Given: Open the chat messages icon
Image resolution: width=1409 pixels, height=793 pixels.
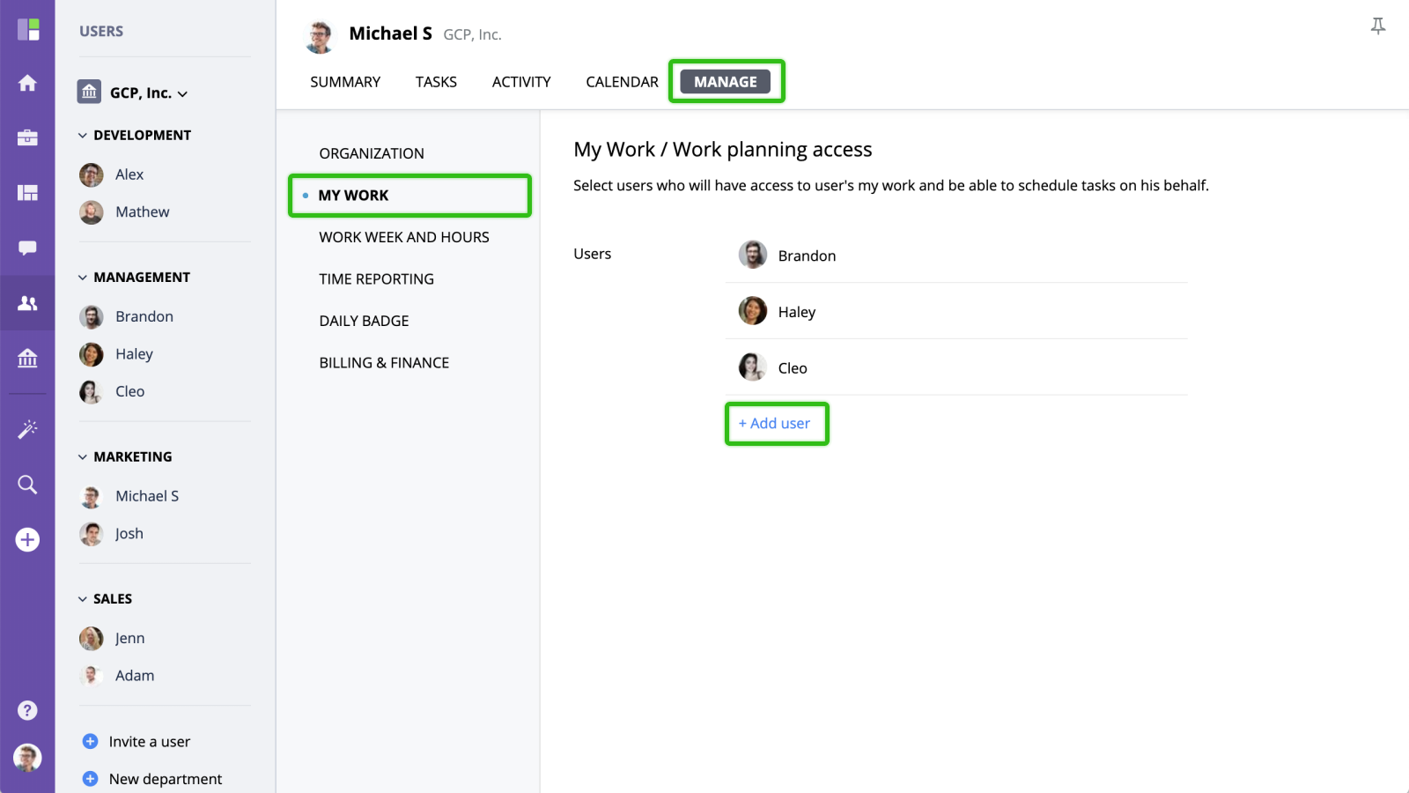Looking at the screenshot, I should pos(27,248).
